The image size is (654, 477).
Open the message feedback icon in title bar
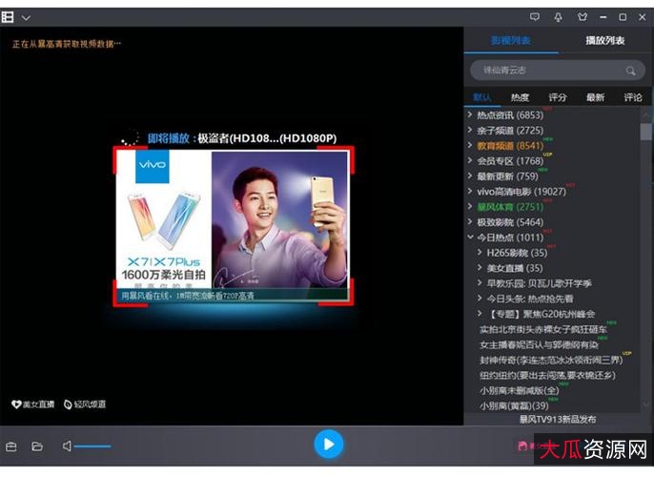coord(534,17)
